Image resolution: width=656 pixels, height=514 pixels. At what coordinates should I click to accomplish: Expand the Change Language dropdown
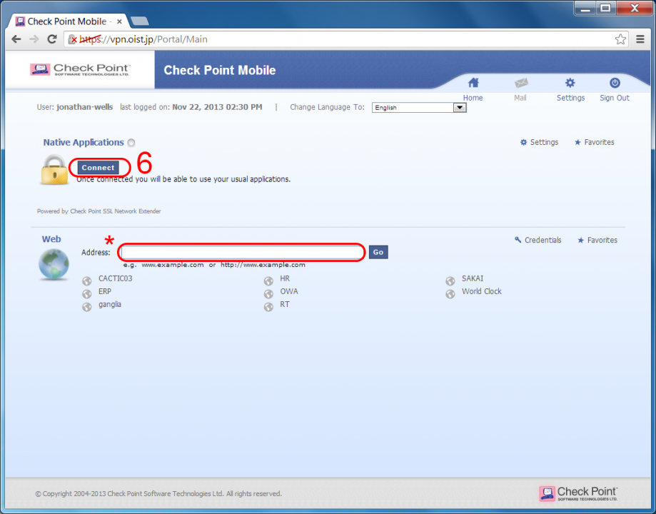point(460,108)
